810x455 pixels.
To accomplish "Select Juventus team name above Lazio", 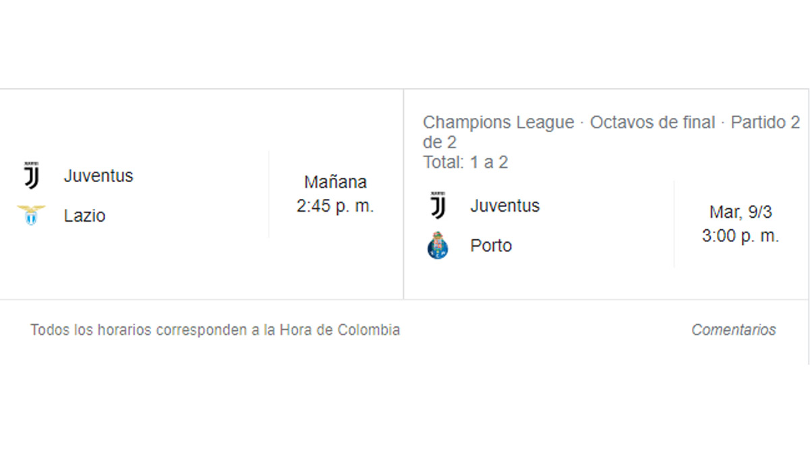I will tap(98, 176).
